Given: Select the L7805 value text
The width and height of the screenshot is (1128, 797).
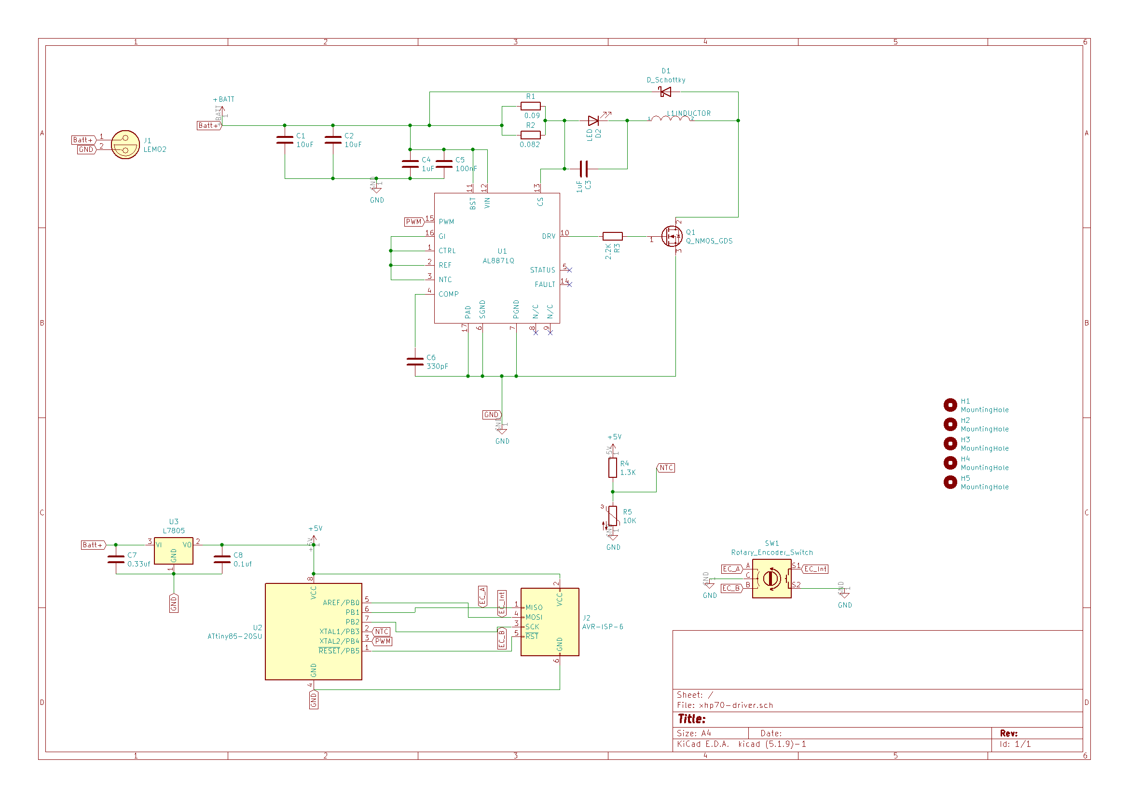Looking at the screenshot, I should pos(173,531).
